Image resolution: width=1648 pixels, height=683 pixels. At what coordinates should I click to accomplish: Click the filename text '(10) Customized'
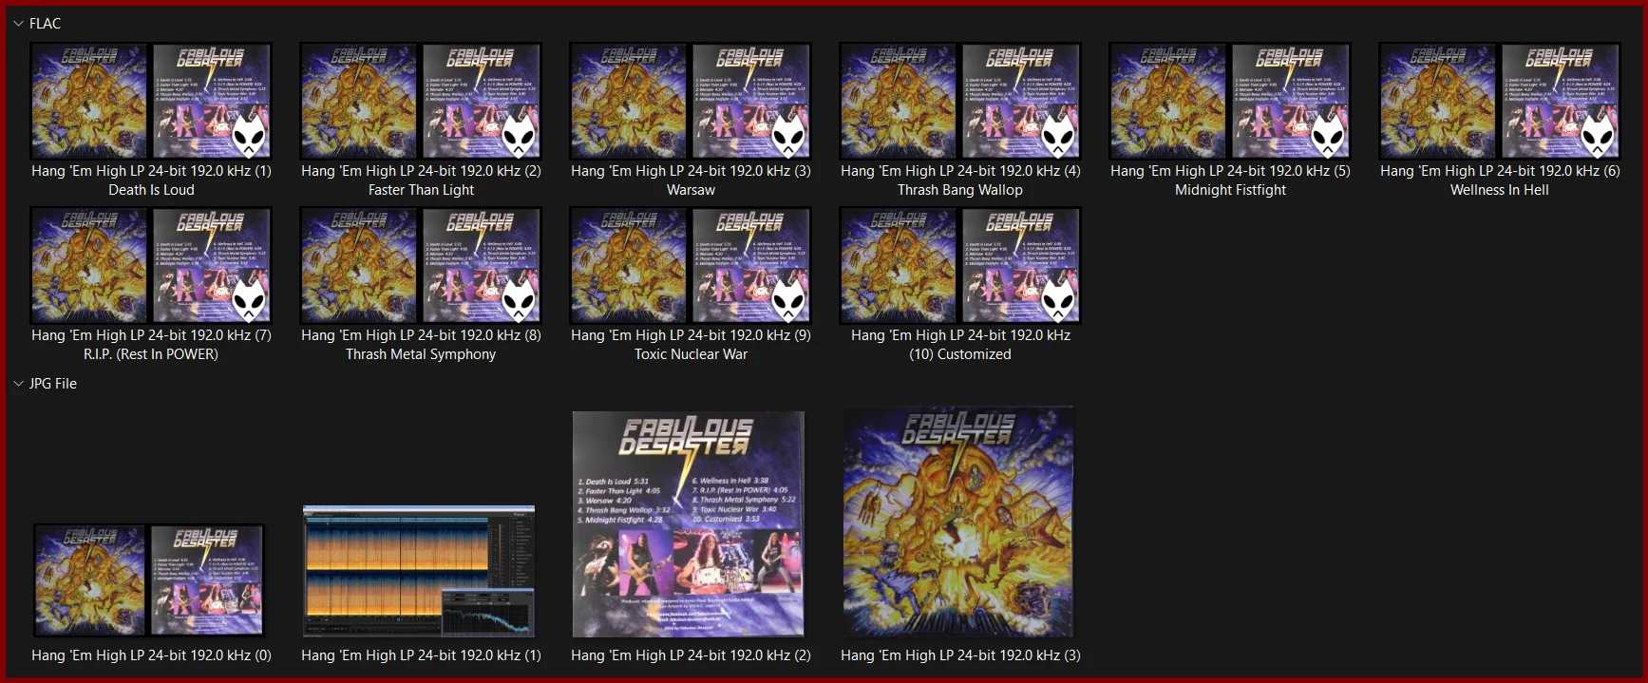(960, 354)
